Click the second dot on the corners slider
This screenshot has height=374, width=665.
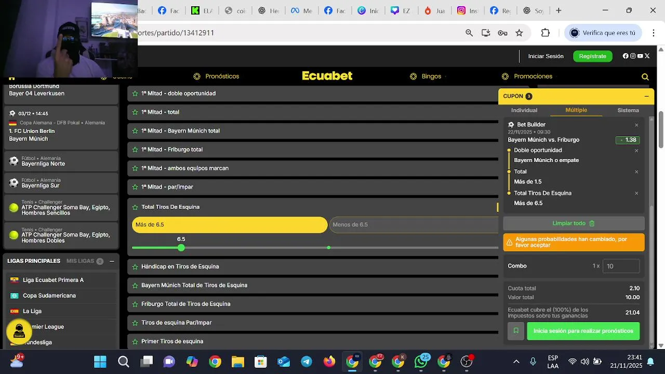(x=328, y=248)
